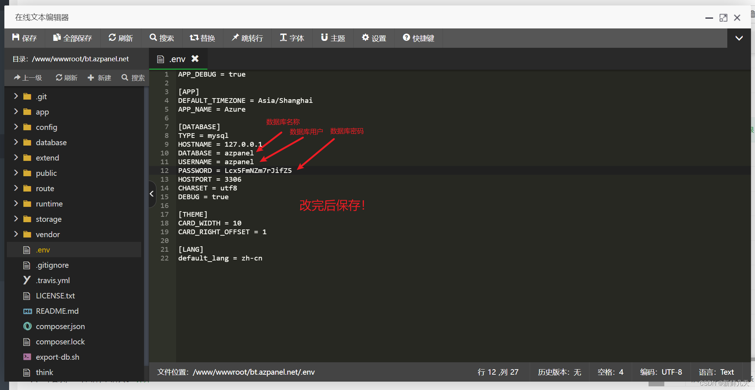
Task: Click the USERNAME = azpanel line
Action: pos(215,162)
